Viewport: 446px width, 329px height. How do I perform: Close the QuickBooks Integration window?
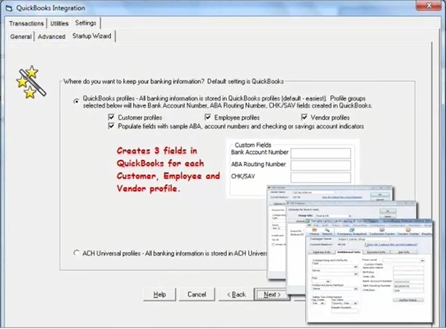pyautogui.click(x=429, y=6)
